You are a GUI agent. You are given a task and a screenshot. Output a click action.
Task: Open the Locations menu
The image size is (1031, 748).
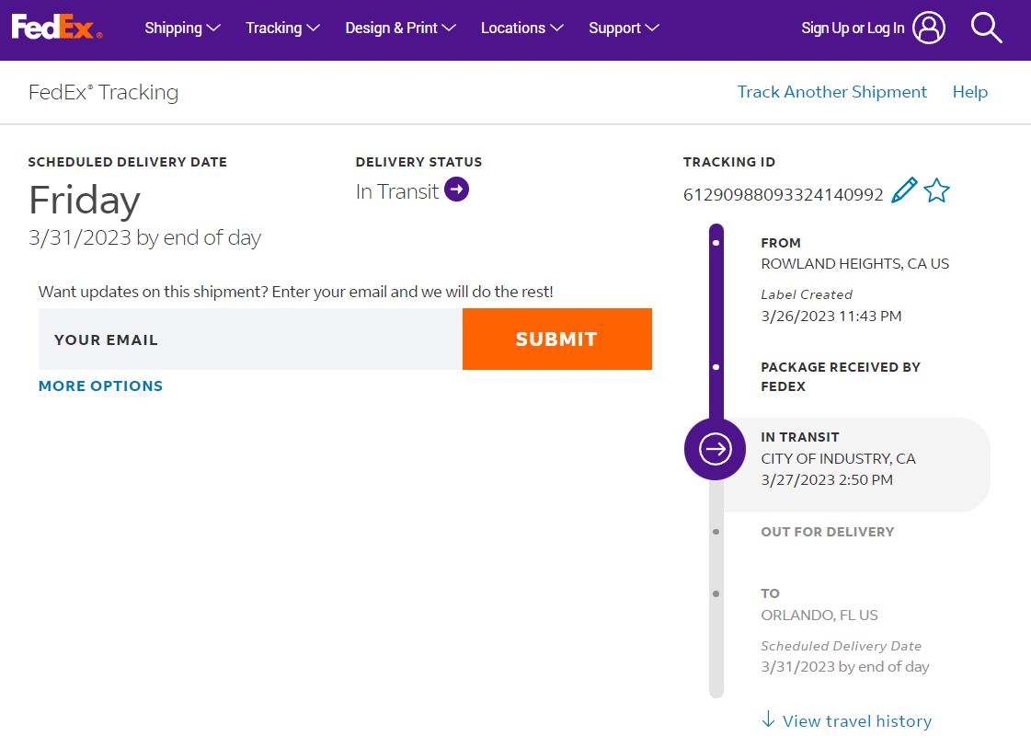pyautogui.click(x=521, y=29)
